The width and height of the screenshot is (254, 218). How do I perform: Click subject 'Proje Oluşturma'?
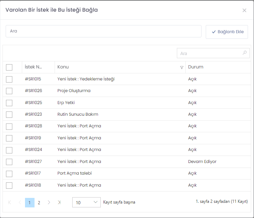click(74, 91)
